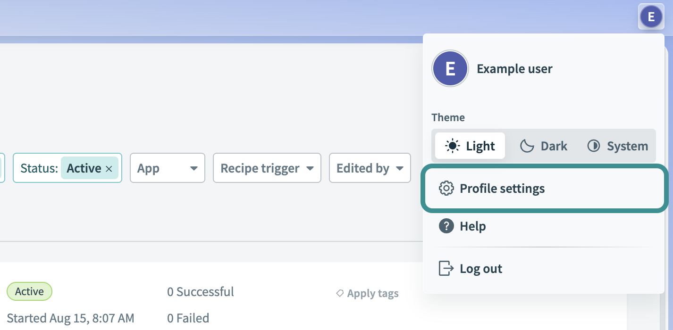
Task: Click the Apply tags link
Action: 372,293
